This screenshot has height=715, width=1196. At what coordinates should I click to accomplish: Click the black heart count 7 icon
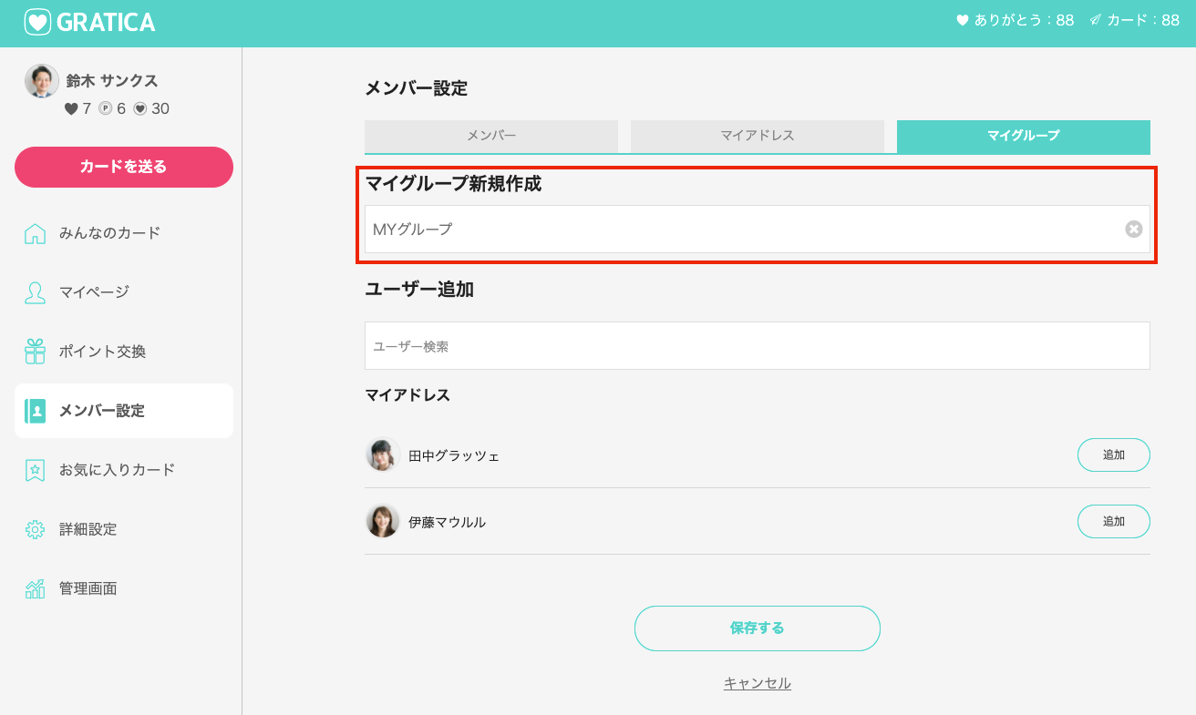[x=71, y=109]
